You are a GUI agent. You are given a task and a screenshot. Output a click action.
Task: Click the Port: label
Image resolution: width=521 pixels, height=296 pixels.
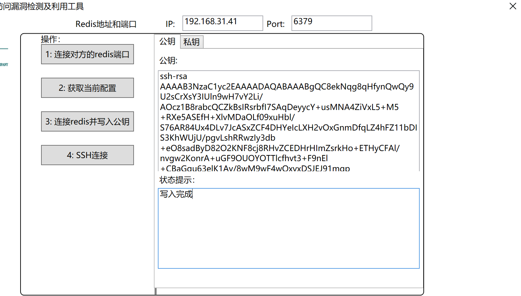pos(276,24)
